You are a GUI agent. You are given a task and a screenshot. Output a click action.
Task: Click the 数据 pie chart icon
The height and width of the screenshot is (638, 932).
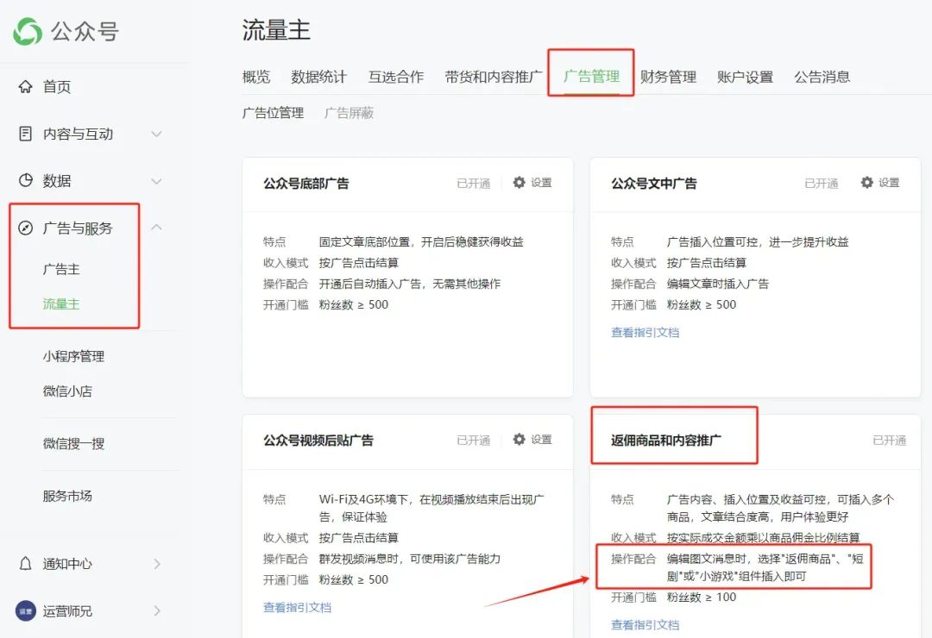(26, 180)
